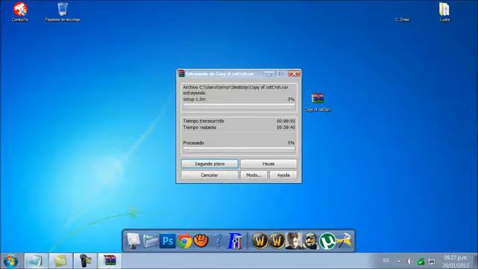Screen dimensions: 478x269
Task: Click the extraction dialog title bar text
Action: [x=220, y=74]
